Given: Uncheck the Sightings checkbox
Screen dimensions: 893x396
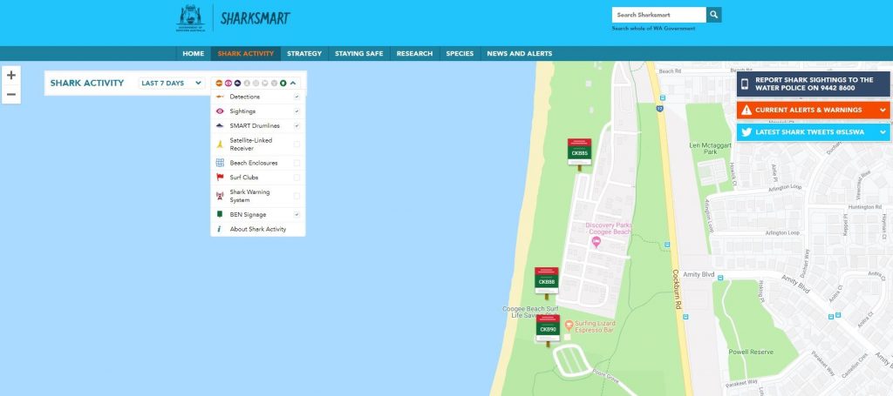Looking at the screenshot, I should click(297, 111).
